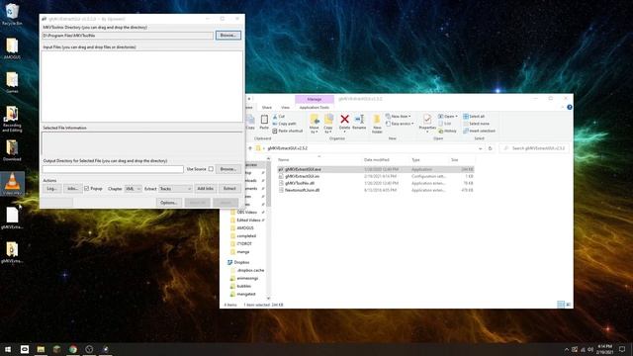Click Select none in the ribbon
This screenshot has width=633, height=356.
click(476, 124)
